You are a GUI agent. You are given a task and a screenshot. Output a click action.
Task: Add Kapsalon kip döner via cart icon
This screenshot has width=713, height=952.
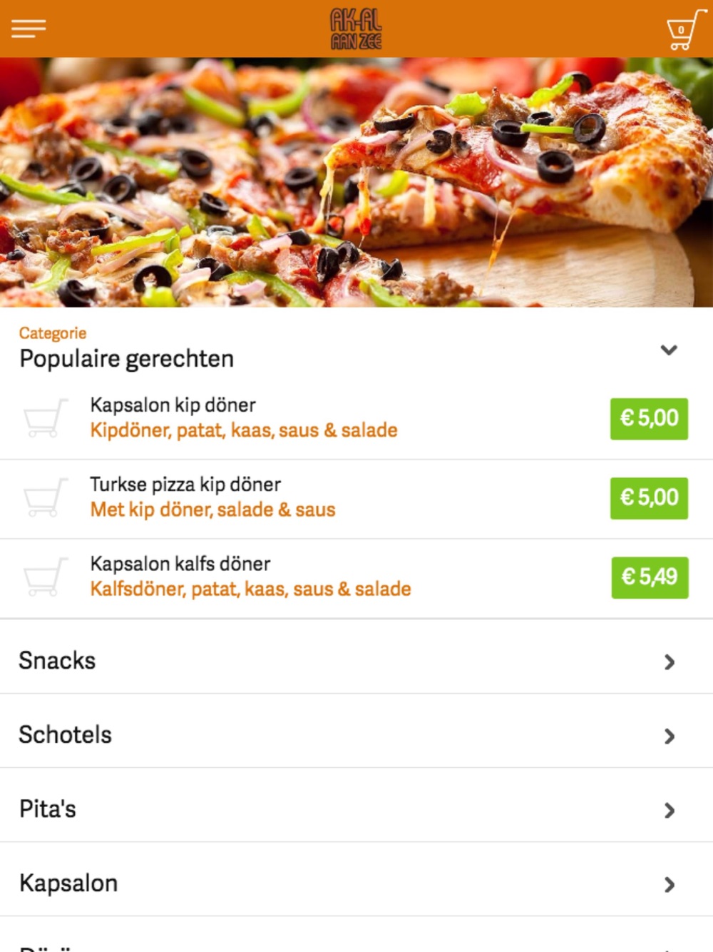click(45, 418)
